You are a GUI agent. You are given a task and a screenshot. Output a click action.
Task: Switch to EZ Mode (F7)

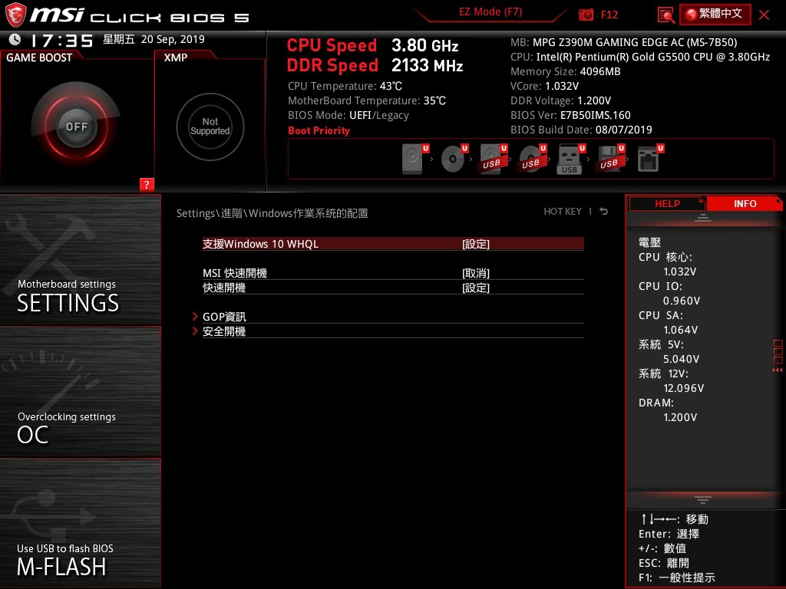click(x=490, y=12)
